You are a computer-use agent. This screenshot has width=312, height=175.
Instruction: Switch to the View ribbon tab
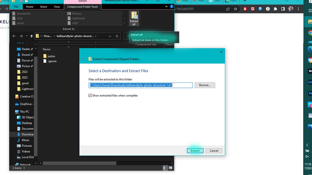[x=57, y=7]
